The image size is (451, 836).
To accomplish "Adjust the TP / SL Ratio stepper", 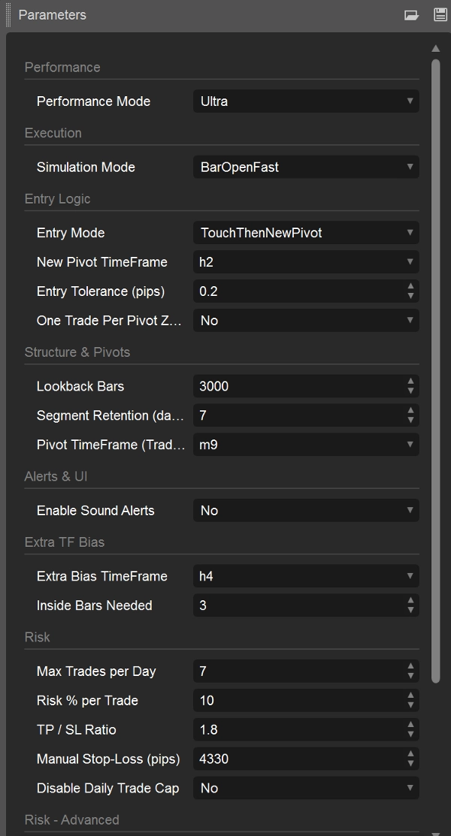I will [410, 730].
